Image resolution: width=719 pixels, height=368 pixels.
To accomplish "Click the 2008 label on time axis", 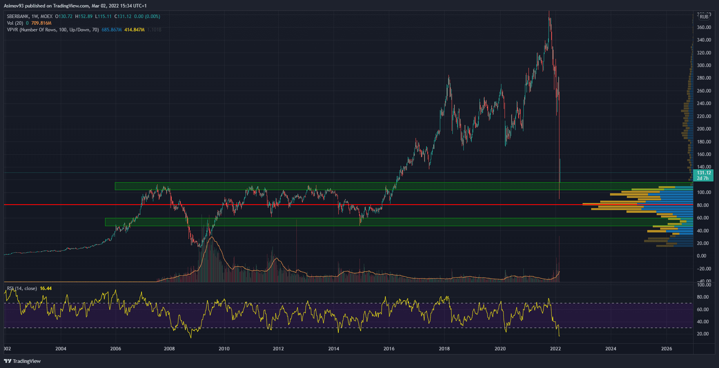I will 169,348.
